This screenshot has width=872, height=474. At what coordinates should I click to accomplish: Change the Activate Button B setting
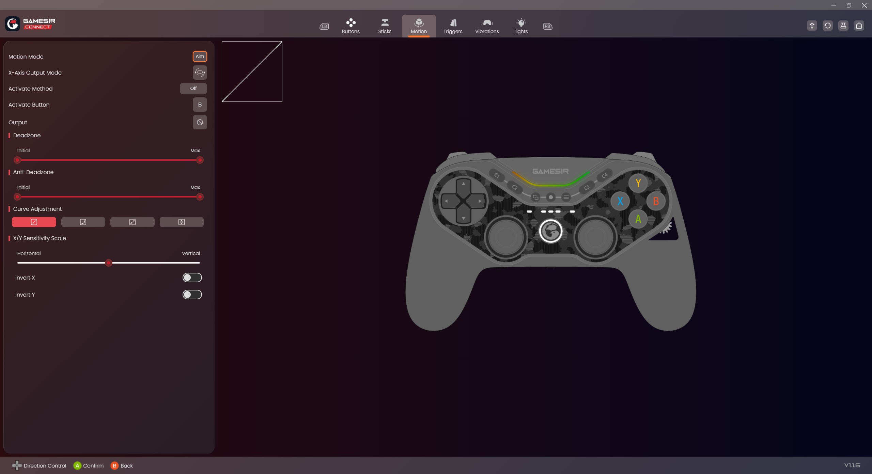pyautogui.click(x=200, y=105)
